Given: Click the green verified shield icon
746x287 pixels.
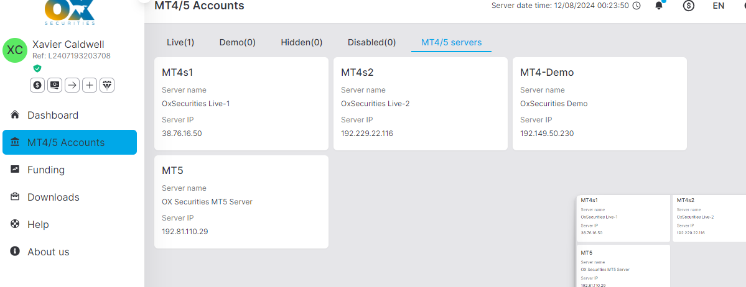Looking at the screenshot, I should pos(37,68).
